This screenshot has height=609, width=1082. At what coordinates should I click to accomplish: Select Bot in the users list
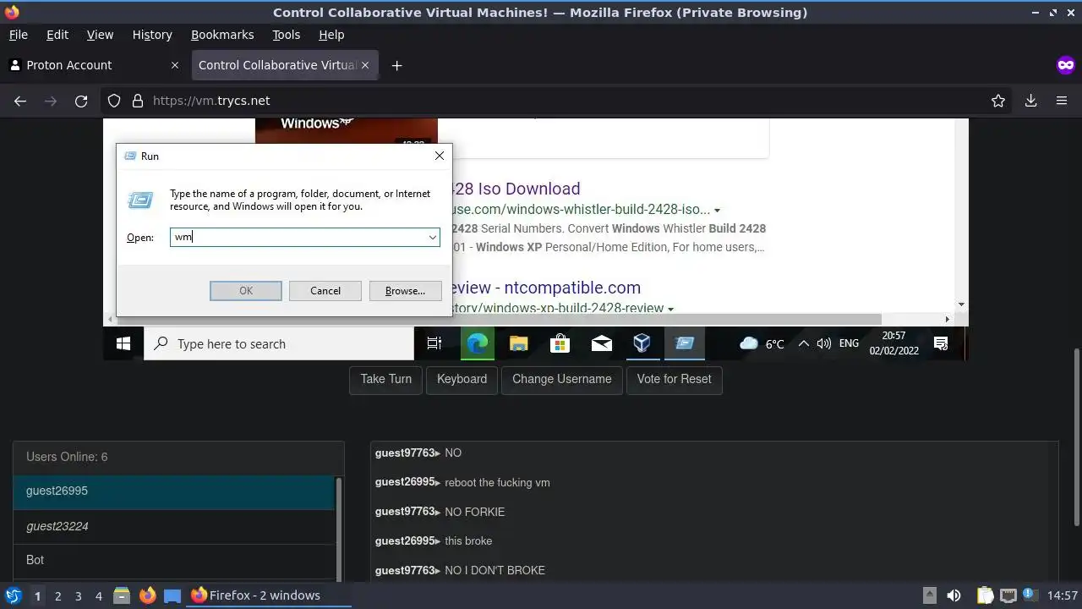coord(174,560)
